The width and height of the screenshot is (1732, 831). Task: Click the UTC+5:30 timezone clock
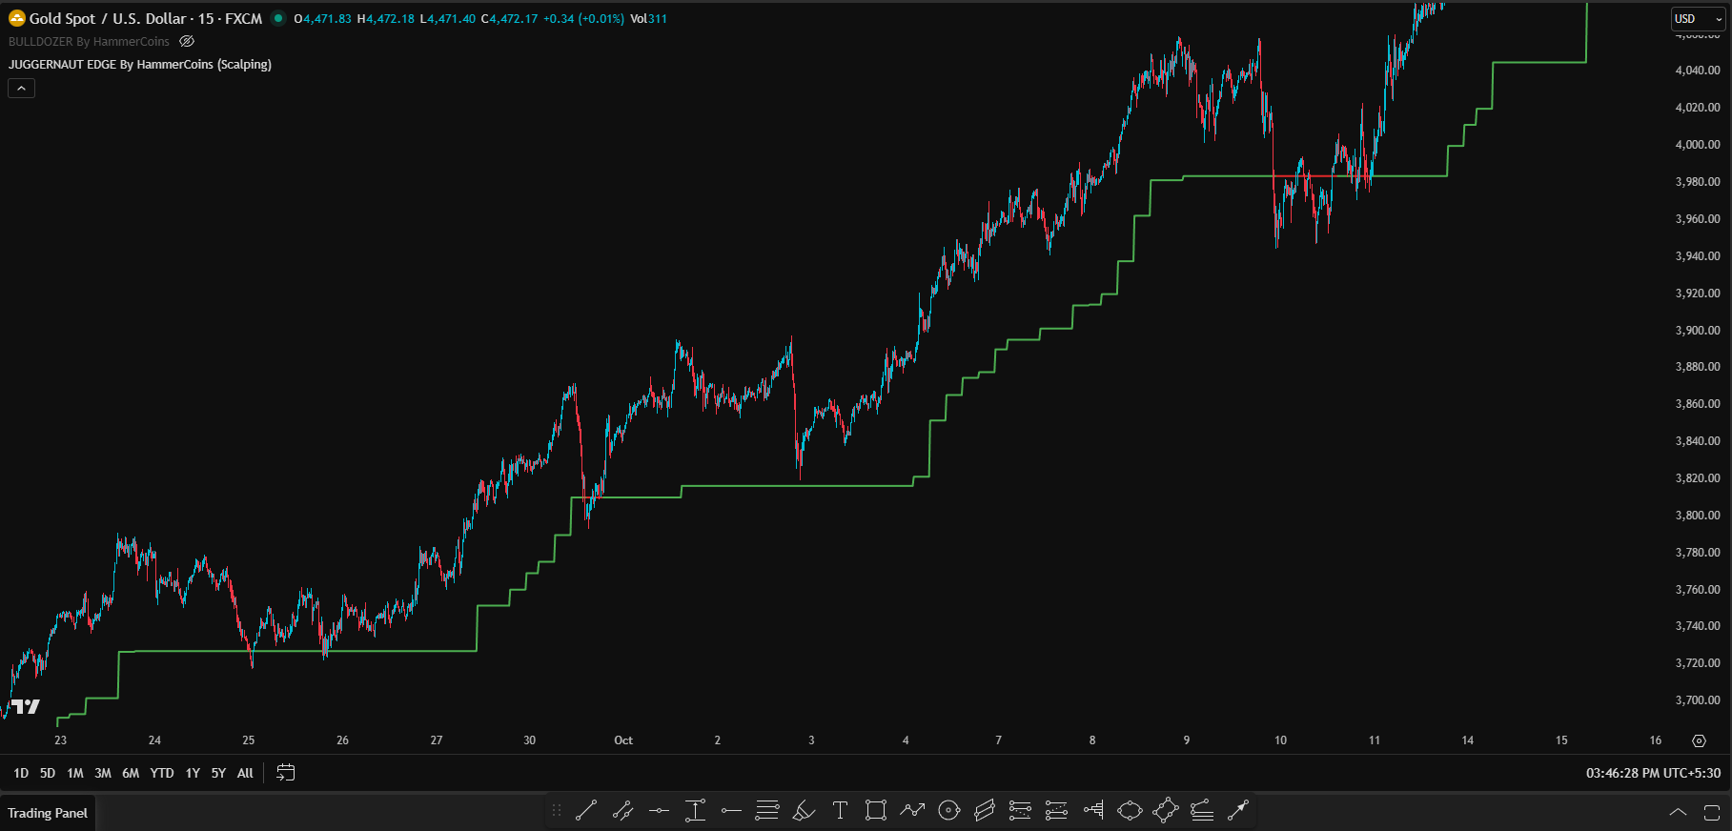pyautogui.click(x=1653, y=773)
